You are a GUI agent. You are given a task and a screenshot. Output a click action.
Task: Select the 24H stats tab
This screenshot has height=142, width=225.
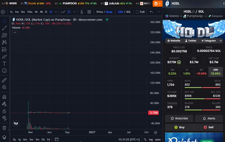point(215,72)
